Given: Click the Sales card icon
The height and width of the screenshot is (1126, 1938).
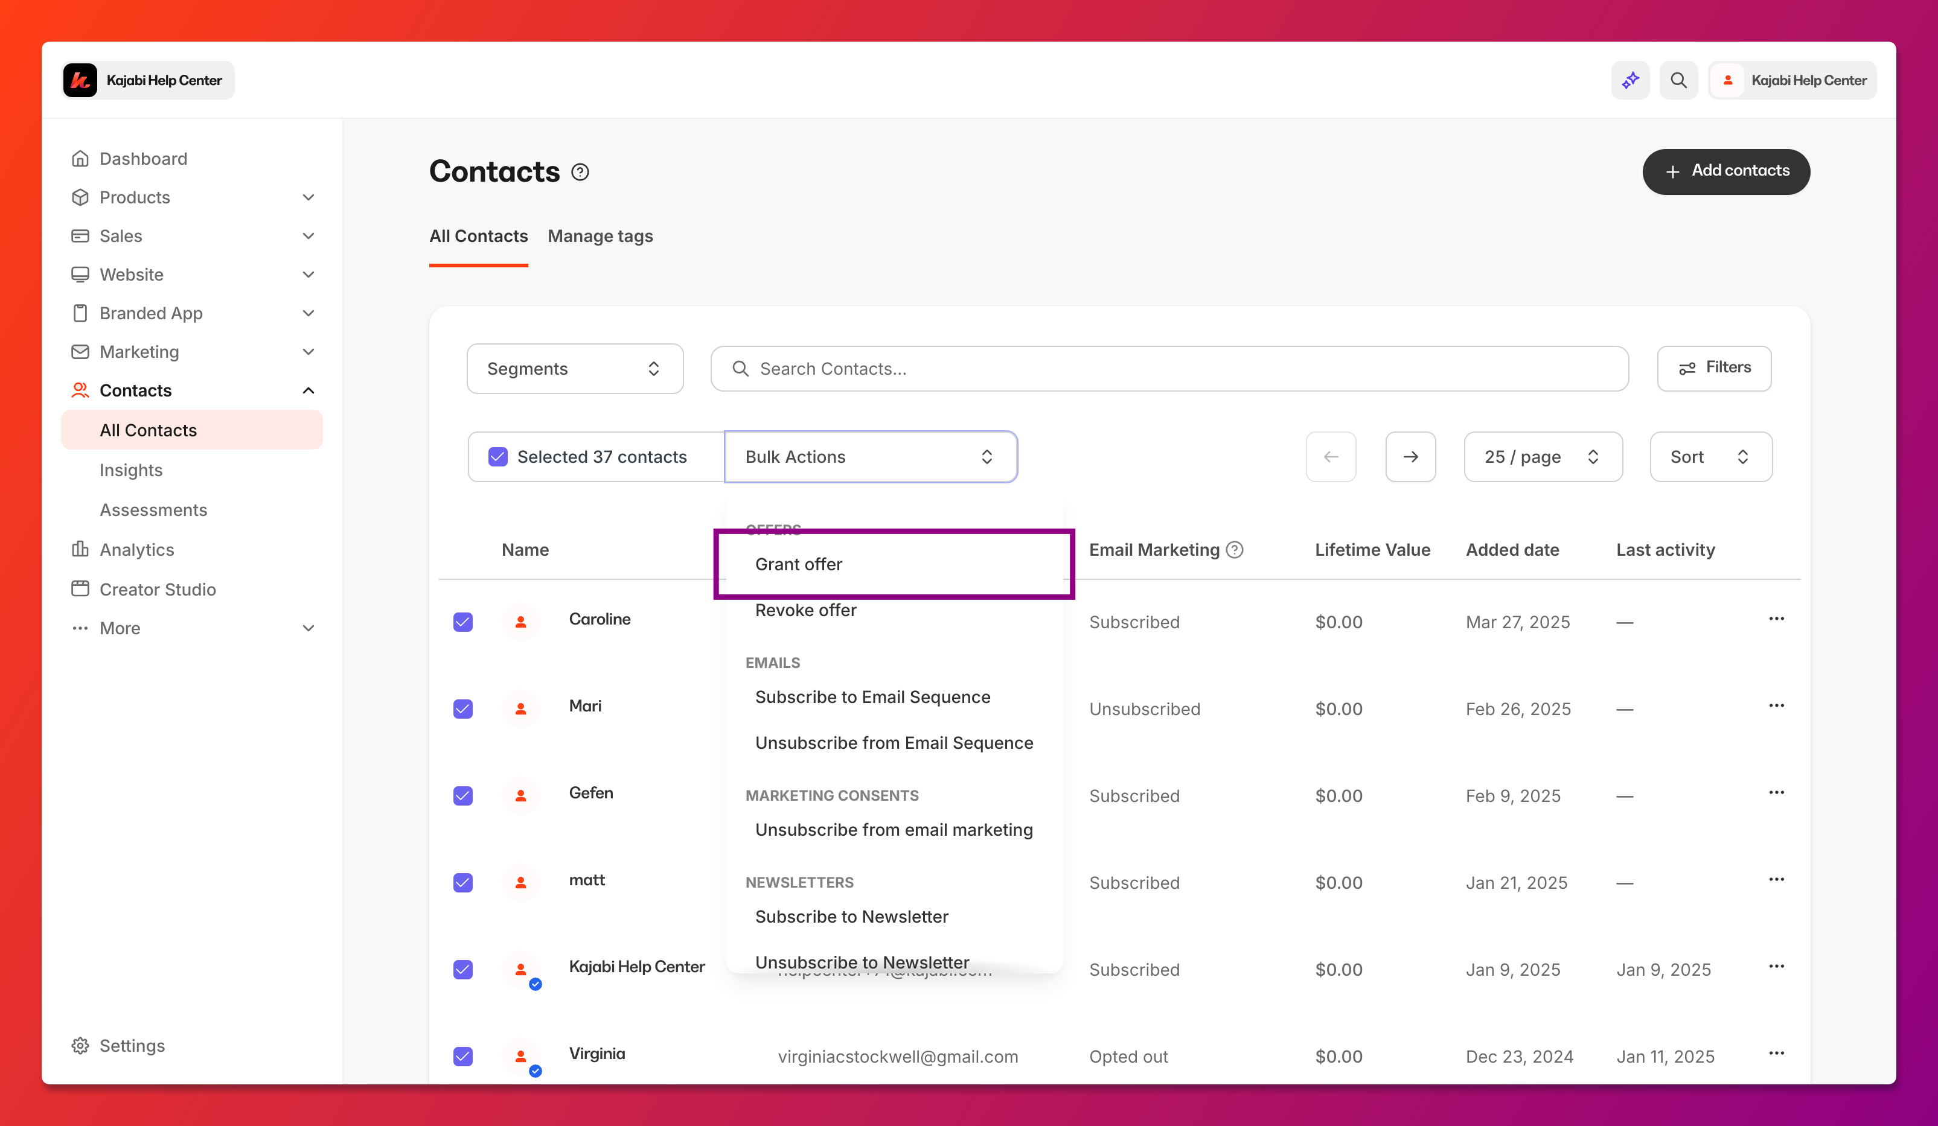Looking at the screenshot, I should point(80,236).
